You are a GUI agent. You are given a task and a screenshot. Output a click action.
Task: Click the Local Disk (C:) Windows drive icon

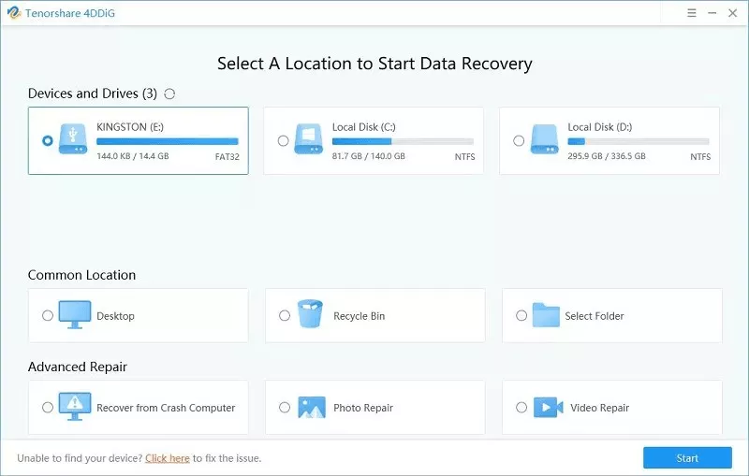coord(309,139)
